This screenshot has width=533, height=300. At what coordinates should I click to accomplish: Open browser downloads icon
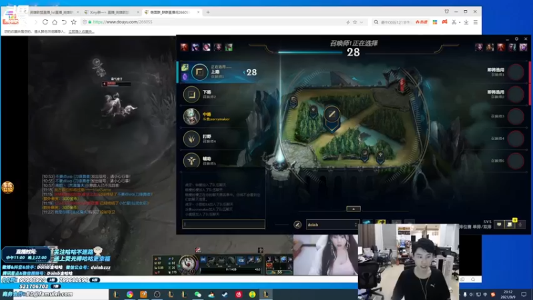466,22
